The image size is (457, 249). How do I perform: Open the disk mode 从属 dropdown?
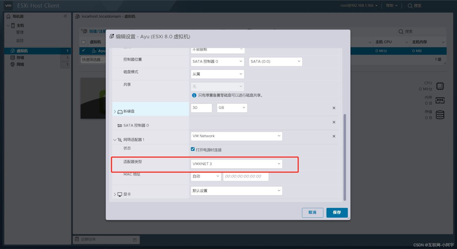tap(218, 74)
